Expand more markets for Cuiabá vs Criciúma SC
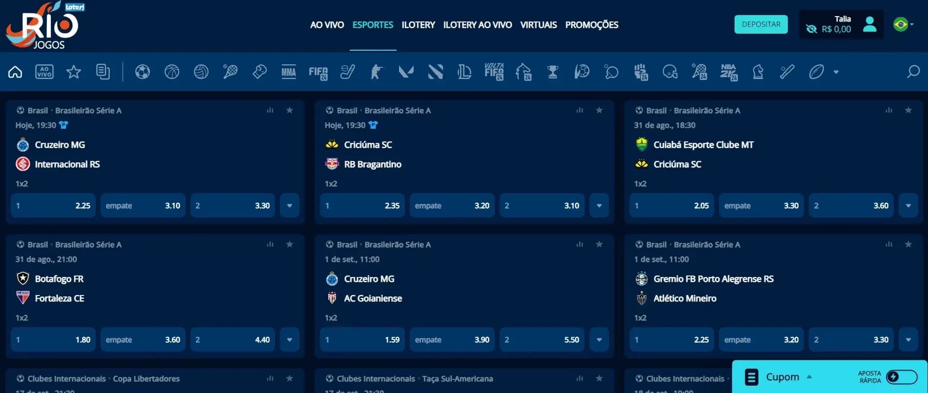 coord(908,206)
